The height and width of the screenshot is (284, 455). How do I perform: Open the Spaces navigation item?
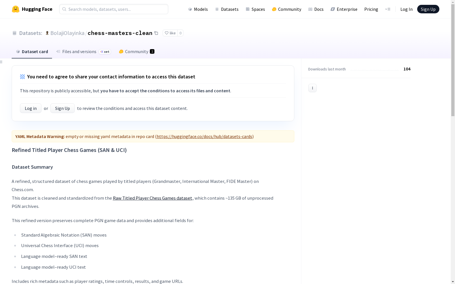click(x=255, y=9)
